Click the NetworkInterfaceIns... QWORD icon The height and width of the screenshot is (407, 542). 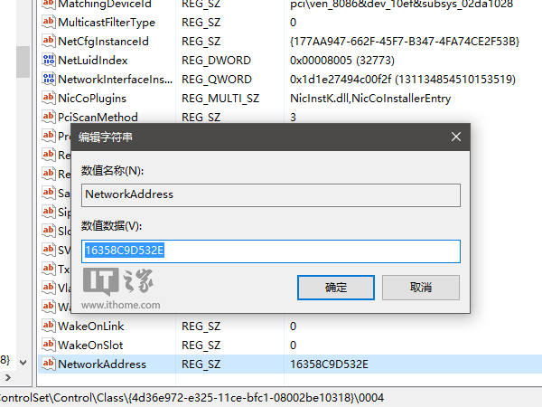(x=49, y=80)
